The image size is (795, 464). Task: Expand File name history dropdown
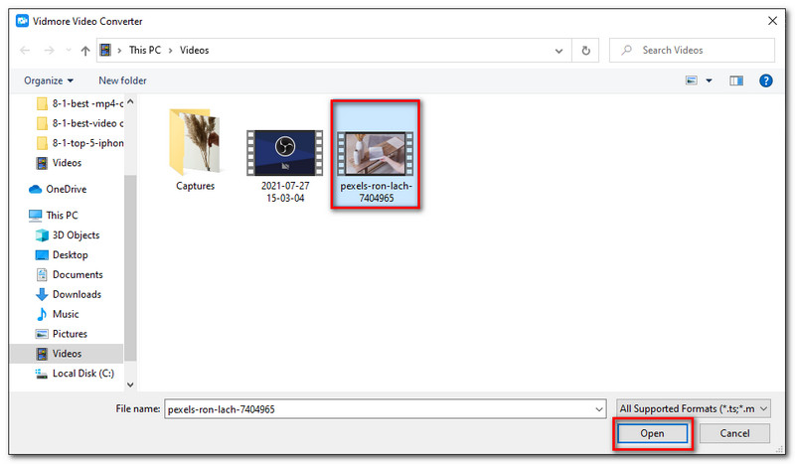click(x=599, y=409)
